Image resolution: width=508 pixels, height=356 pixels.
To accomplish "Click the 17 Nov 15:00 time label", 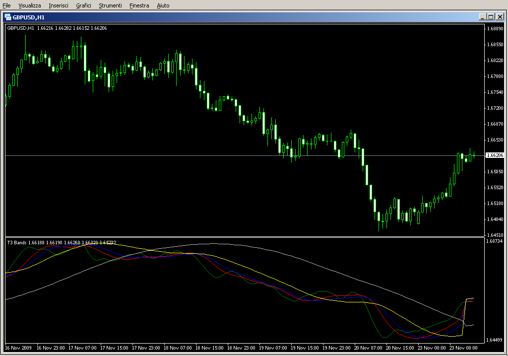I will pyautogui.click(x=114, y=348).
